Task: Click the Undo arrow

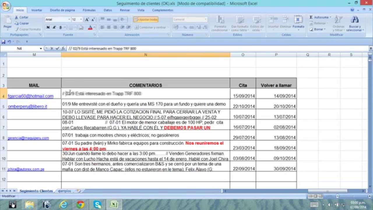Action: click(9, 42)
